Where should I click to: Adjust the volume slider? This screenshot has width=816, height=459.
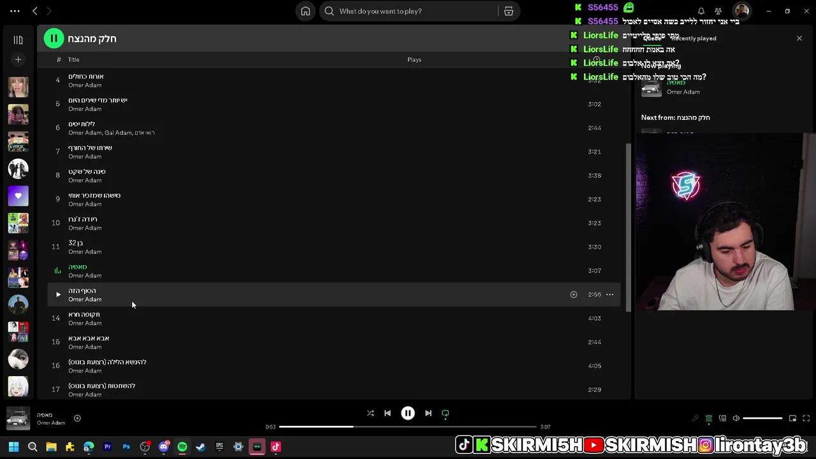tap(762, 418)
